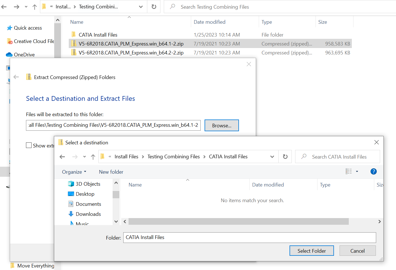
Task: Refresh the Testing Combining Files folder
Action: click(x=154, y=7)
